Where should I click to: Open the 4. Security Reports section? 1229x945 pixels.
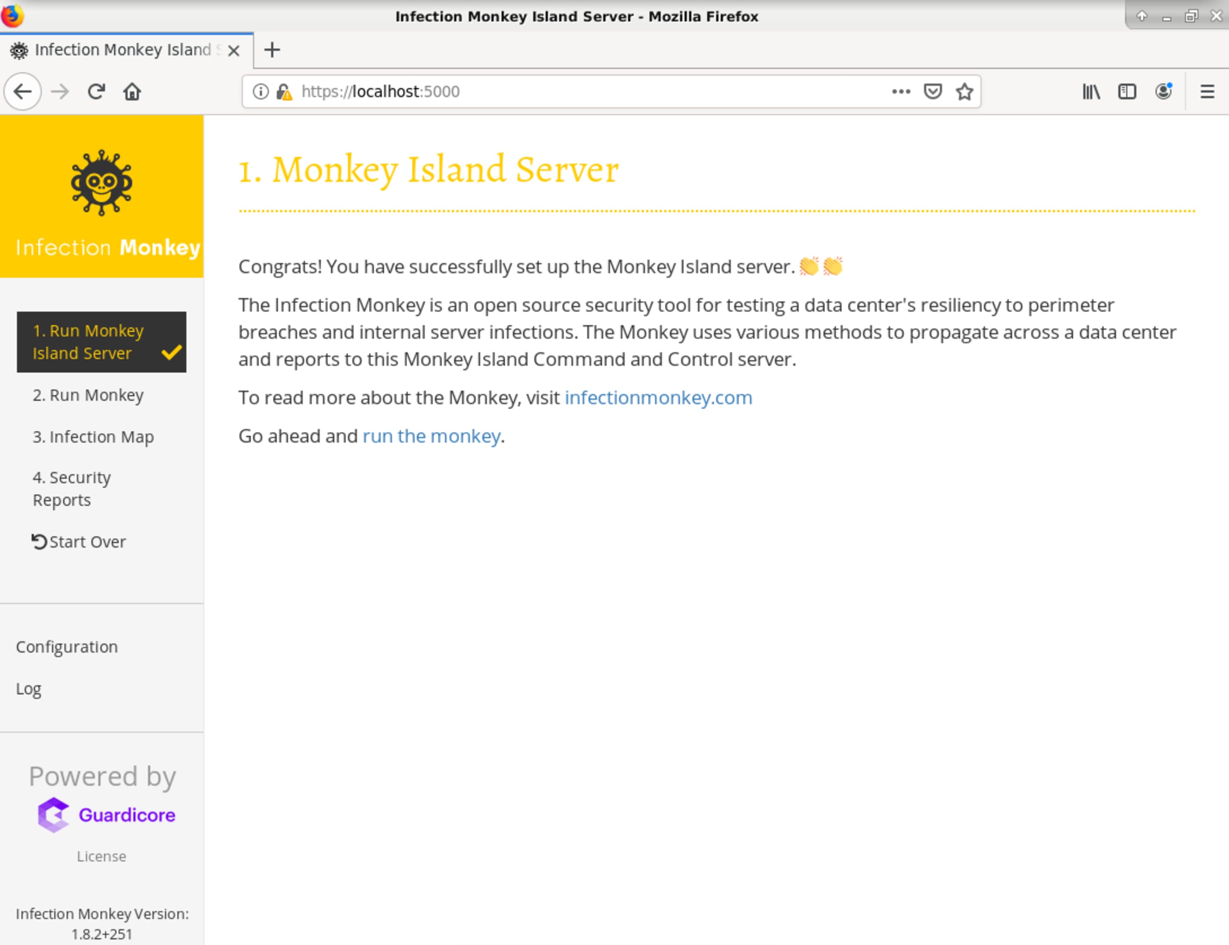click(72, 488)
